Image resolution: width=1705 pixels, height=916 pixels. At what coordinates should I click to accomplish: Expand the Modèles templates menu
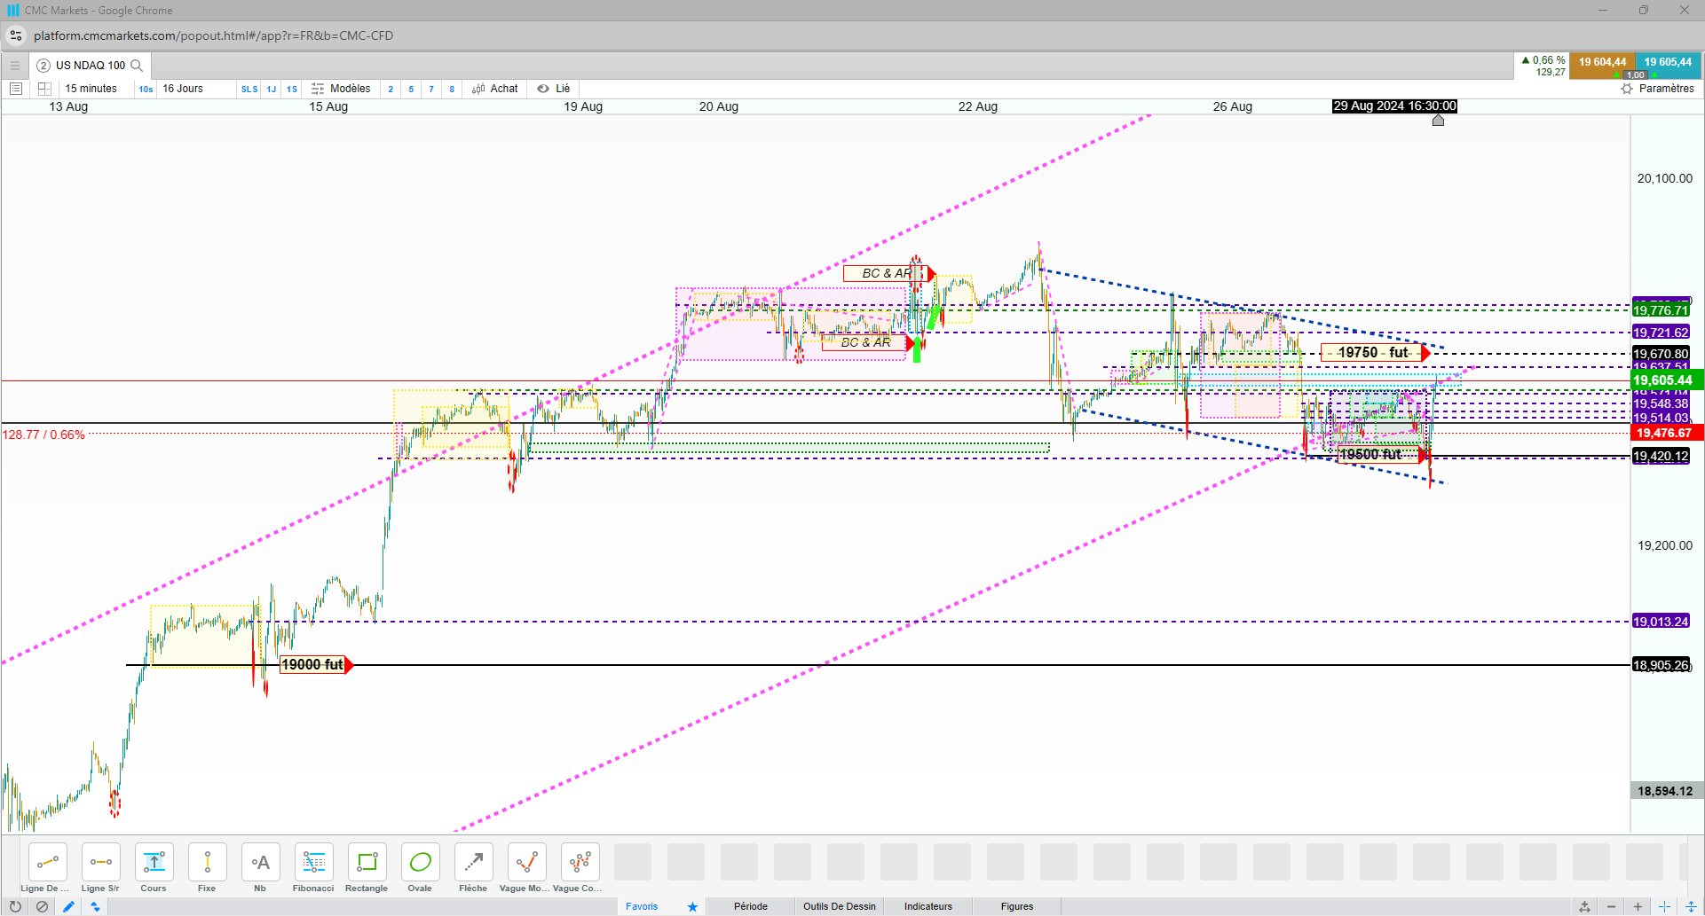click(341, 89)
